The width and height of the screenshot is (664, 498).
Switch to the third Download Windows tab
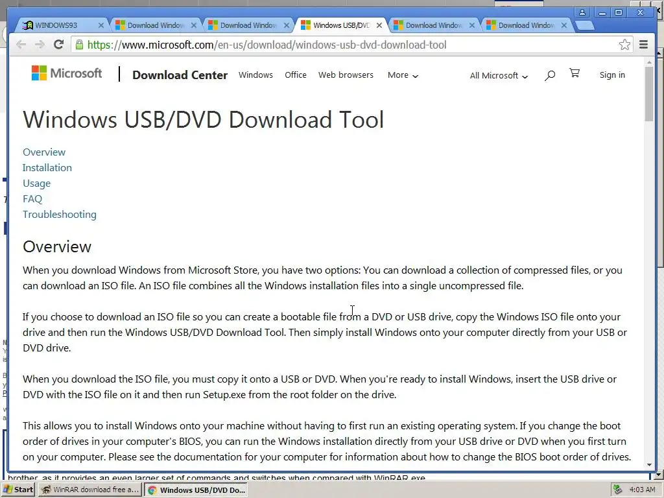tap(248, 25)
